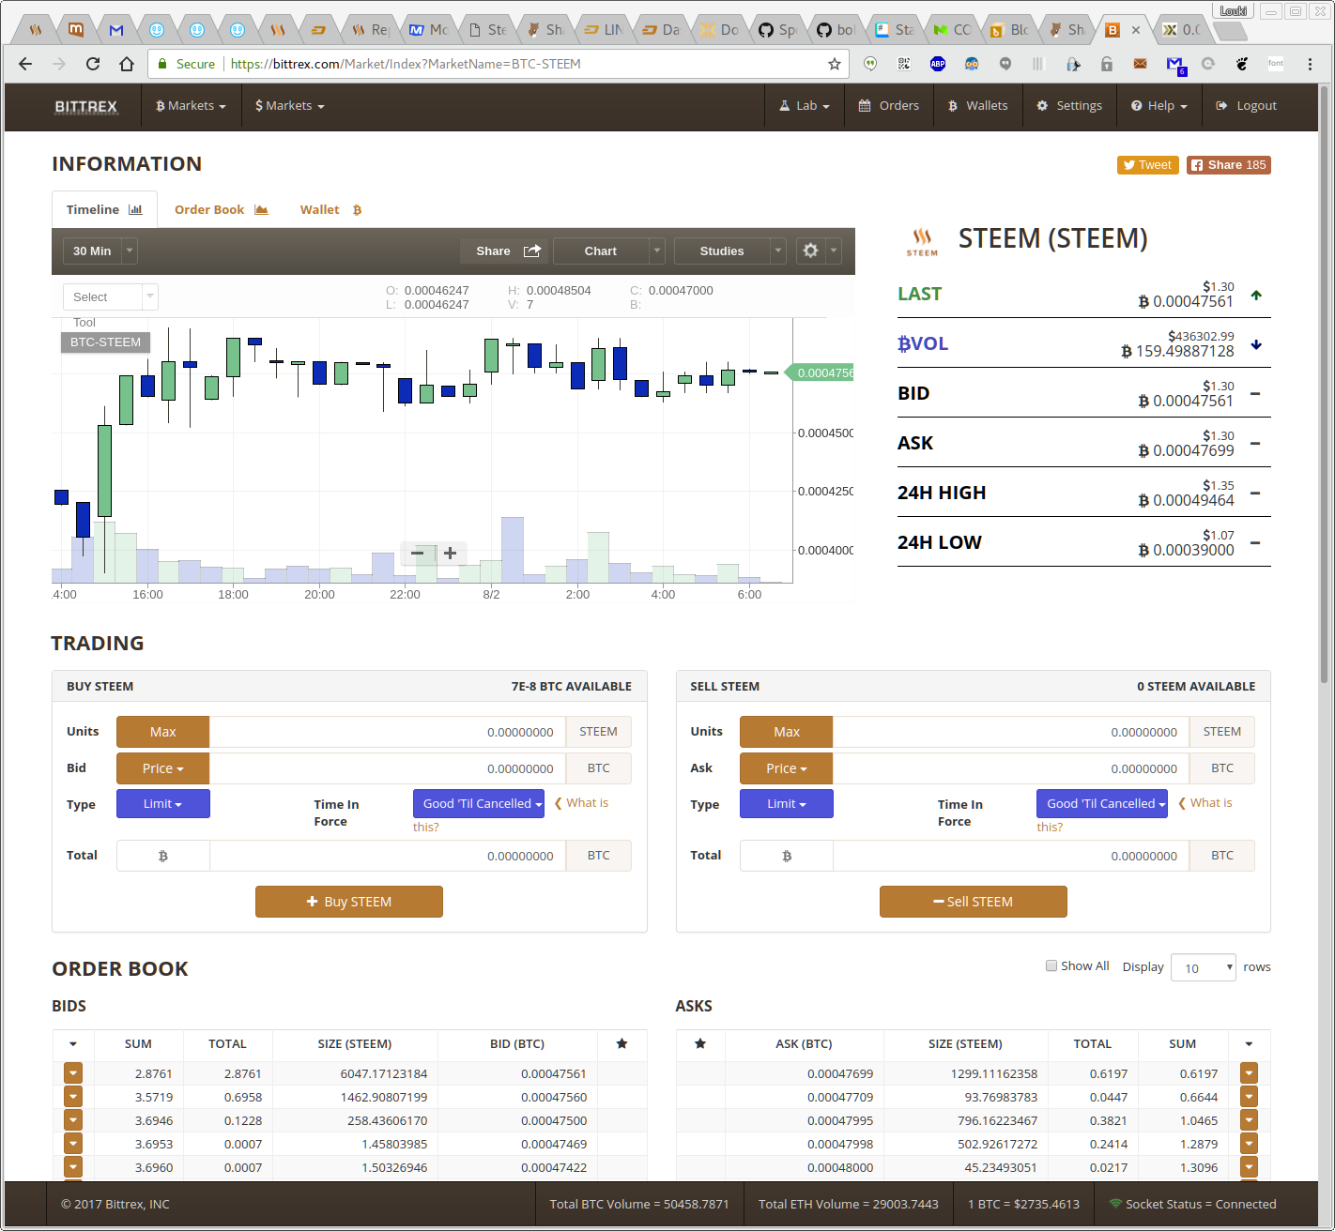Click the AdBlock Plus extension icon
This screenshot has height=1231, width=1335.
pyautogui.click(x=937, y=64)
